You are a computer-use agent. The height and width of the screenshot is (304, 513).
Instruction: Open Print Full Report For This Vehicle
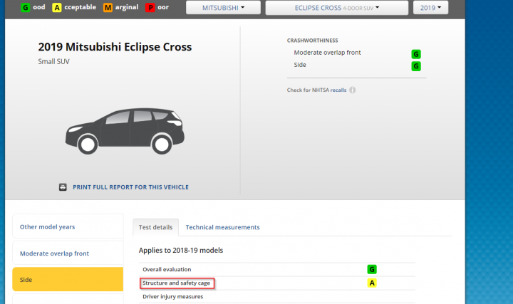[130, 187]
